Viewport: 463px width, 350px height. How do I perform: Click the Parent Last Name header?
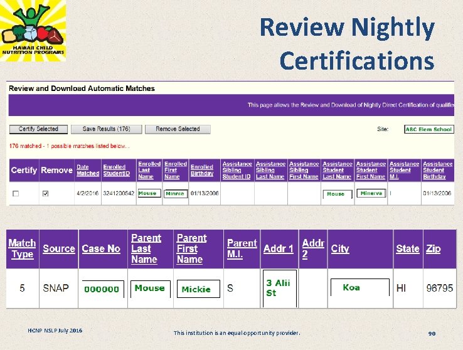146,248
